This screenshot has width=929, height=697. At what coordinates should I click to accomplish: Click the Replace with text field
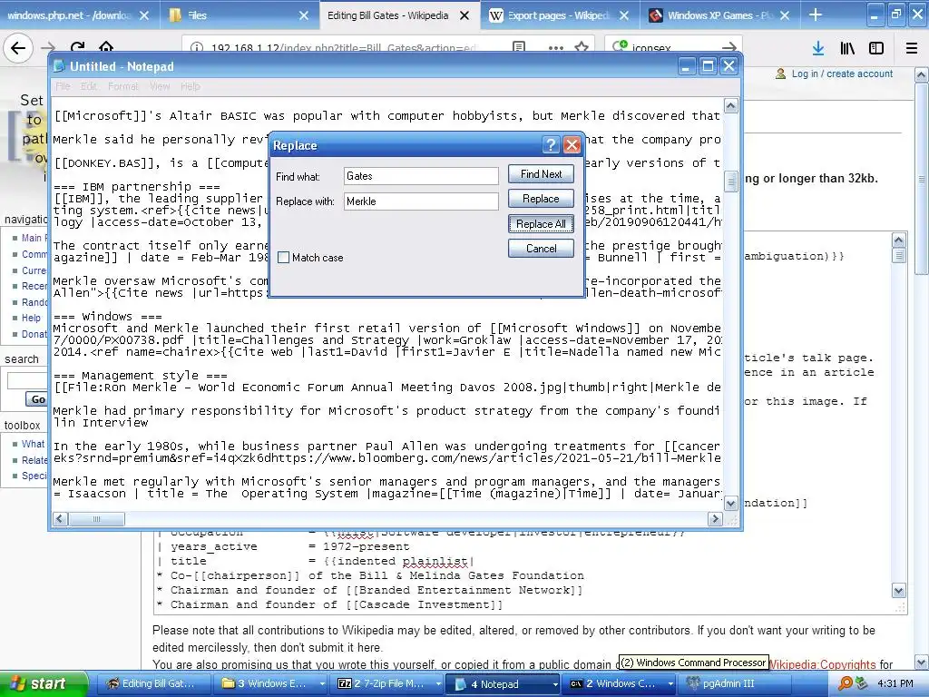point(421,201)
